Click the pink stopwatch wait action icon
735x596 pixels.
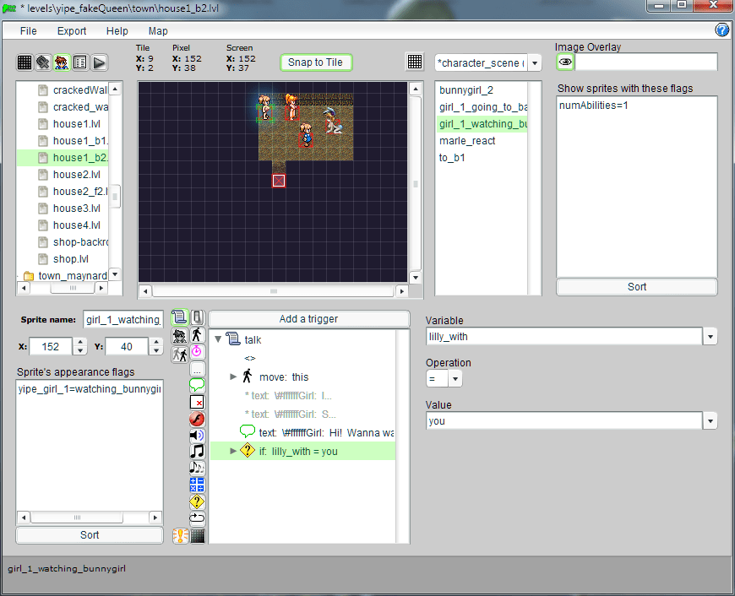197,351
